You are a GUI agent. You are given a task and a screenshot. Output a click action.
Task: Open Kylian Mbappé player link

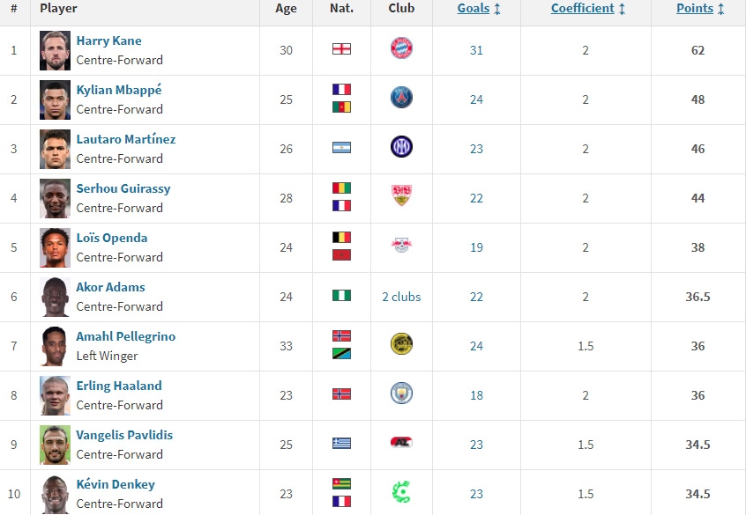(119, 90)
